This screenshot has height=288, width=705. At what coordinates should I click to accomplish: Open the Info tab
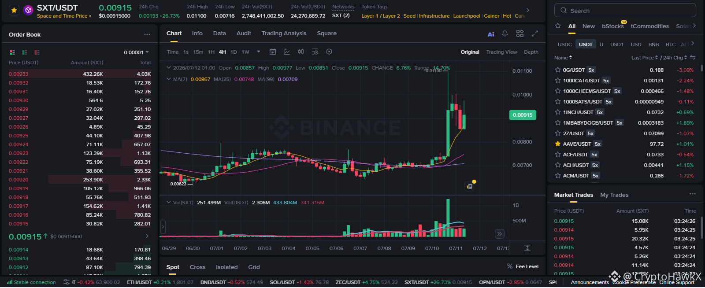[x=197, y=33]
